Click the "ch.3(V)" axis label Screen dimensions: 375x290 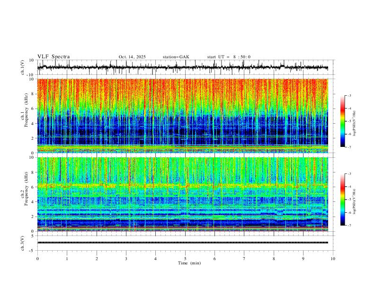click(23, 243)
